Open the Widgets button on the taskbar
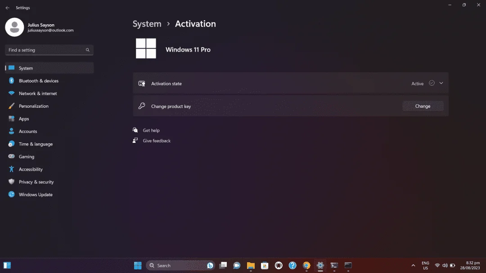The width and height of the screenshot is (486, 273). coord(7,265)
